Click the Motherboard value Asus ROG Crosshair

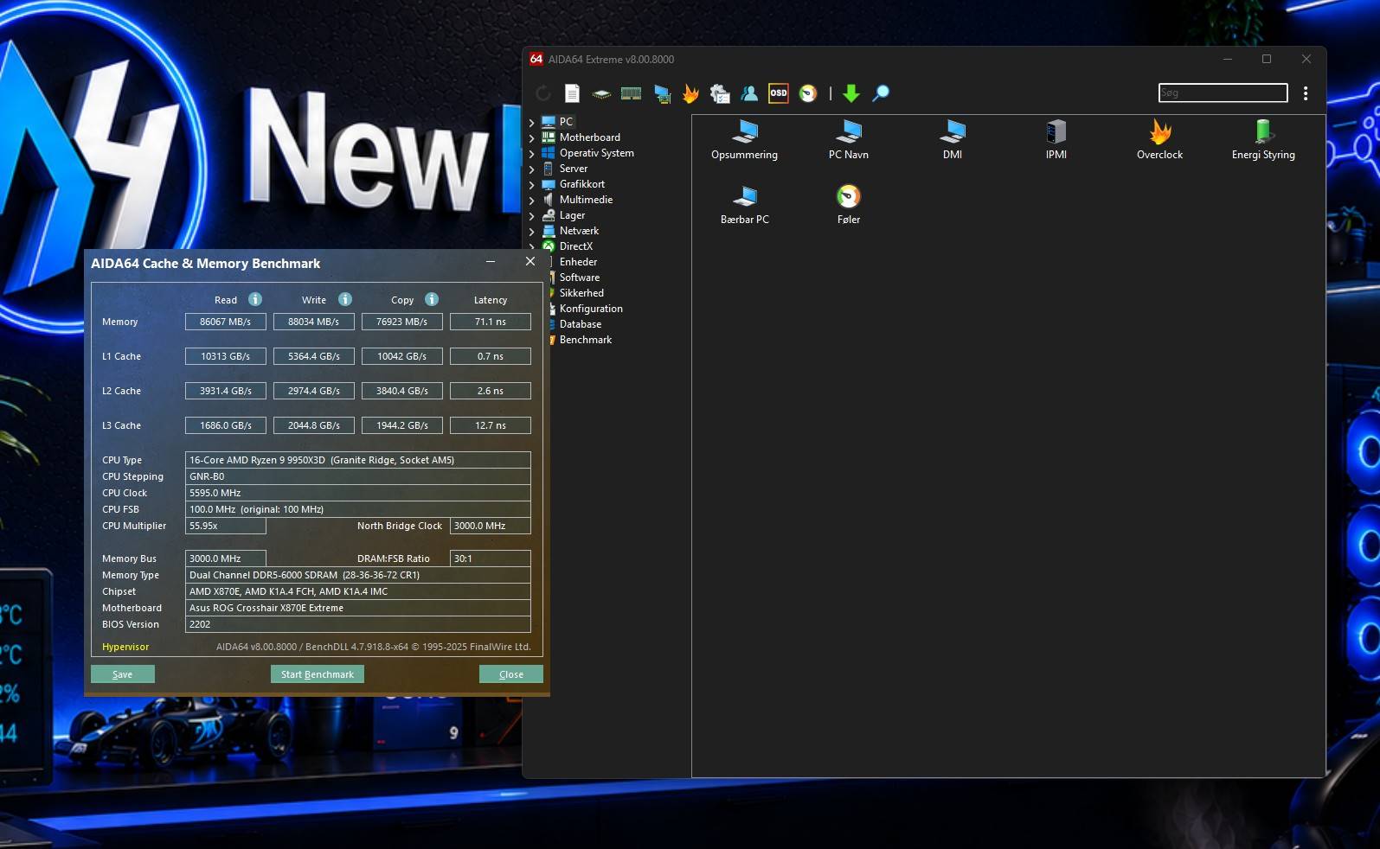[x=358, y=608]
